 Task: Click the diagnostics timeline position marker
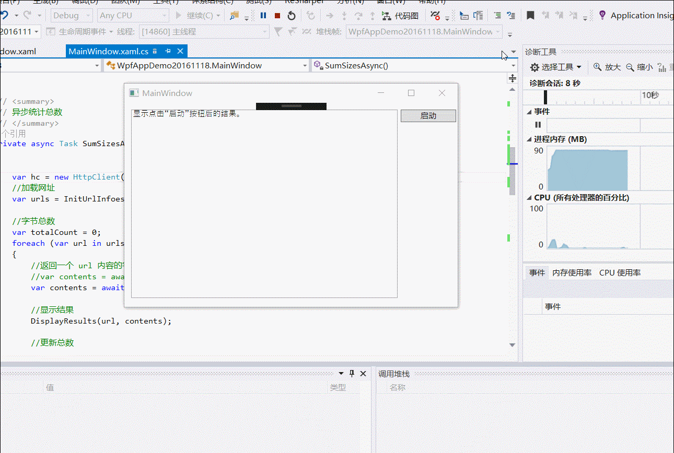(x=545, y=97)
